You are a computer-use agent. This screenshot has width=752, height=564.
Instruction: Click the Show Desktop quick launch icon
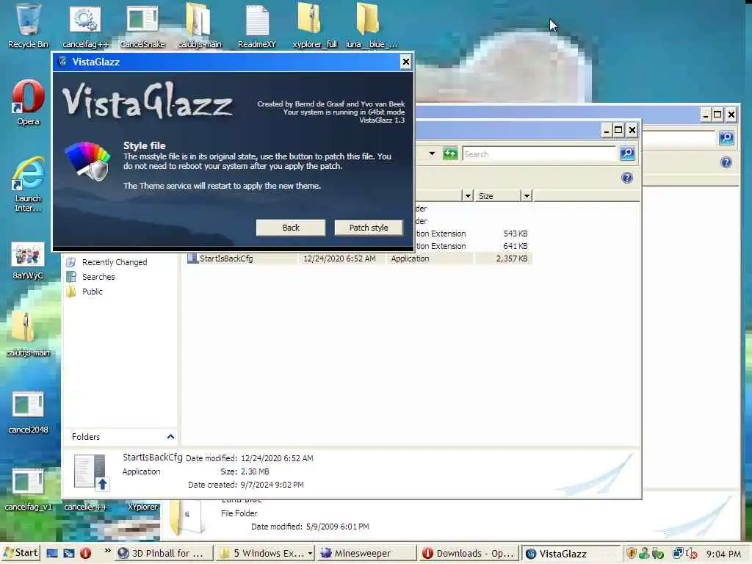coord(52,554)
